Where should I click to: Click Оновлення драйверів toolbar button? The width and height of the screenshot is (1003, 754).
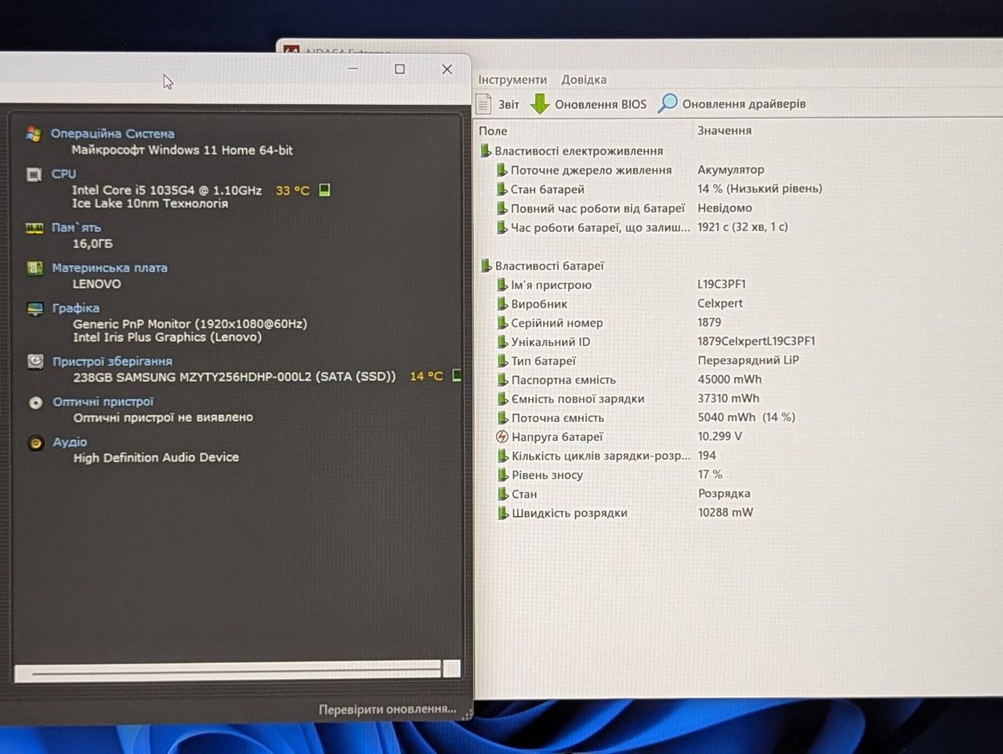point(732,103)
